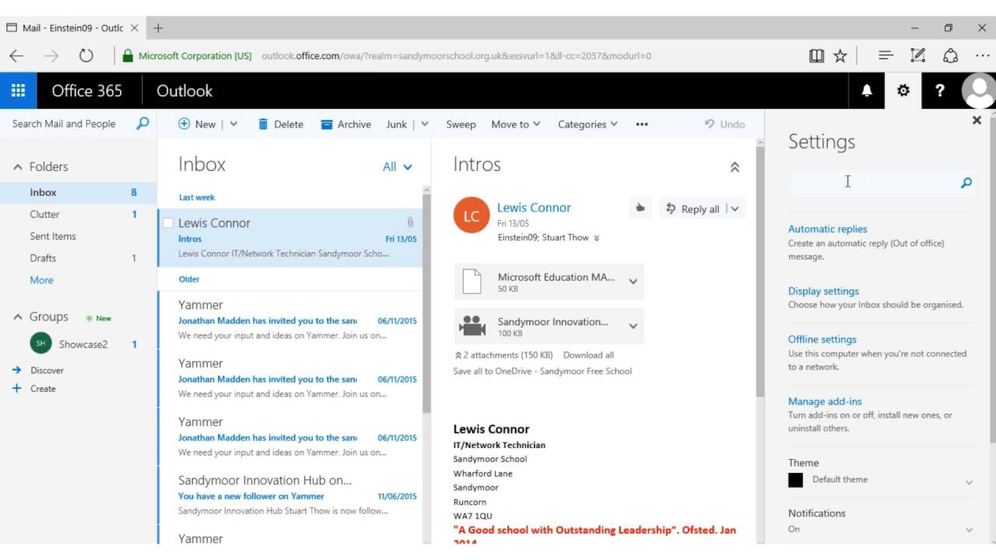Show More folders
This screenshot has width=996, height=560.
(41, 280)
